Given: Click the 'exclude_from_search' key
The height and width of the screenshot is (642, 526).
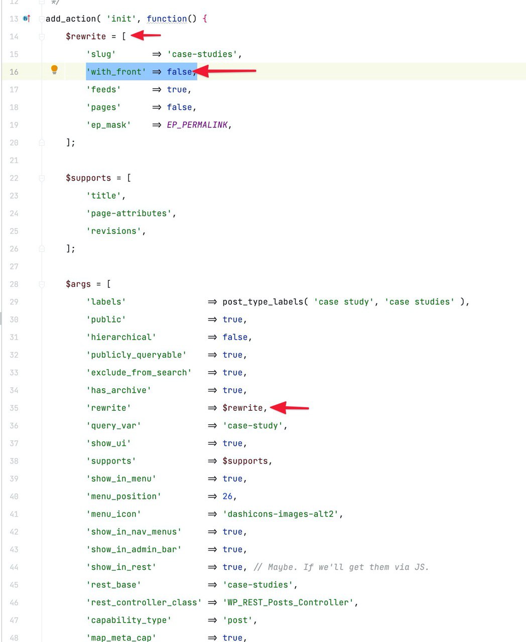Looking at the screenshot, I should 139,373.
